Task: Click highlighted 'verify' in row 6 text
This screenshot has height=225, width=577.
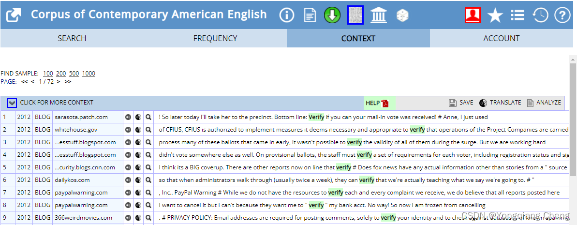Action: 367,180
